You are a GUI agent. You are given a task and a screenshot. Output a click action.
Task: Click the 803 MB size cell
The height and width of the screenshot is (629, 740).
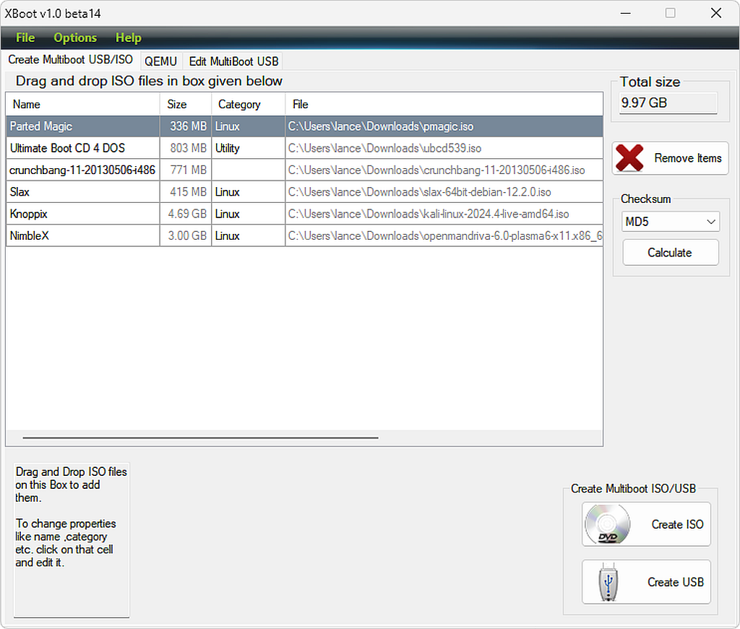[186, 148]
